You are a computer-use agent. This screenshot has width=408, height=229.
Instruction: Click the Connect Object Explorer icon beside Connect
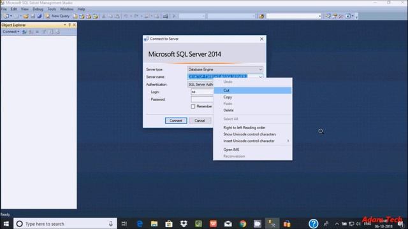pyautogui.click(x=24, y=32)
